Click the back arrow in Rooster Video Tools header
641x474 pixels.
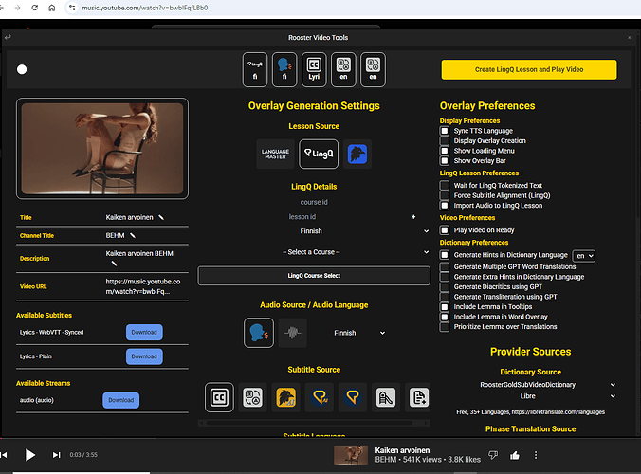8,37
